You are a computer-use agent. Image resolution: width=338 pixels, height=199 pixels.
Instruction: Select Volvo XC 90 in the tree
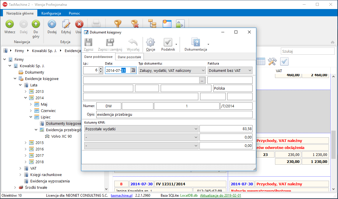(x=61, y=136)
